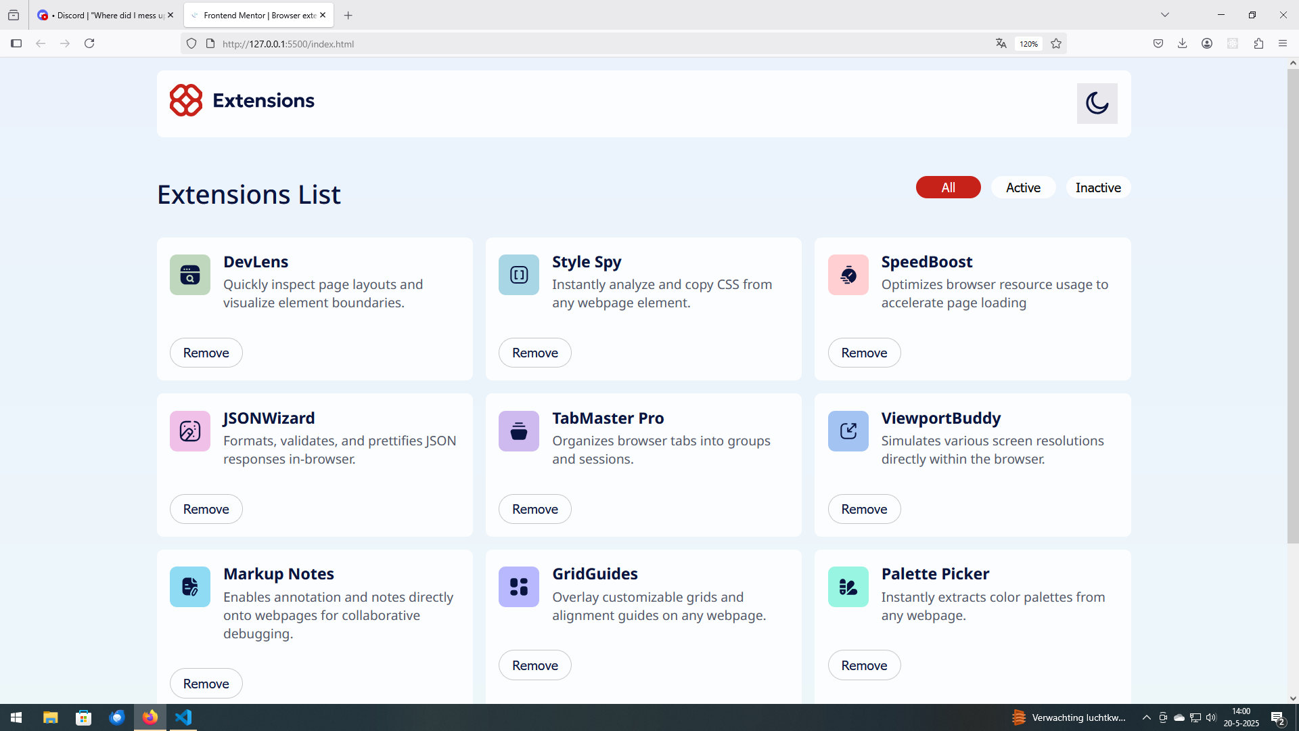The width and height of the screenshot is (1299, 731).
Task: Click the DevLens extension icon
Action: click(x=190, y=275)
